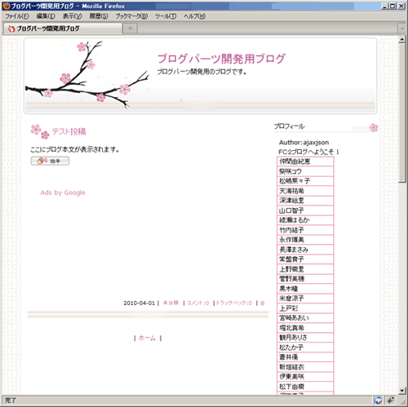Click the favicon on the ブログパーツ開発用ブログ tab
The image size is (408, 407).
(11, 29)
